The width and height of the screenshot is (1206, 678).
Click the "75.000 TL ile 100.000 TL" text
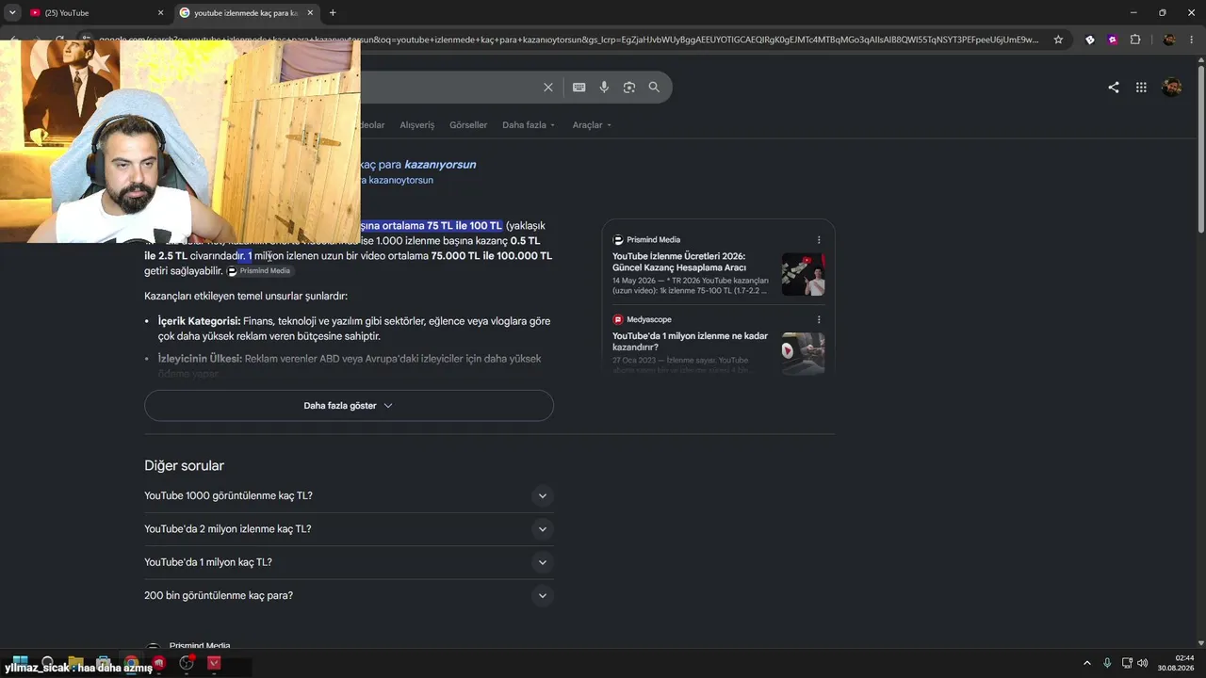tap(492, 256)
